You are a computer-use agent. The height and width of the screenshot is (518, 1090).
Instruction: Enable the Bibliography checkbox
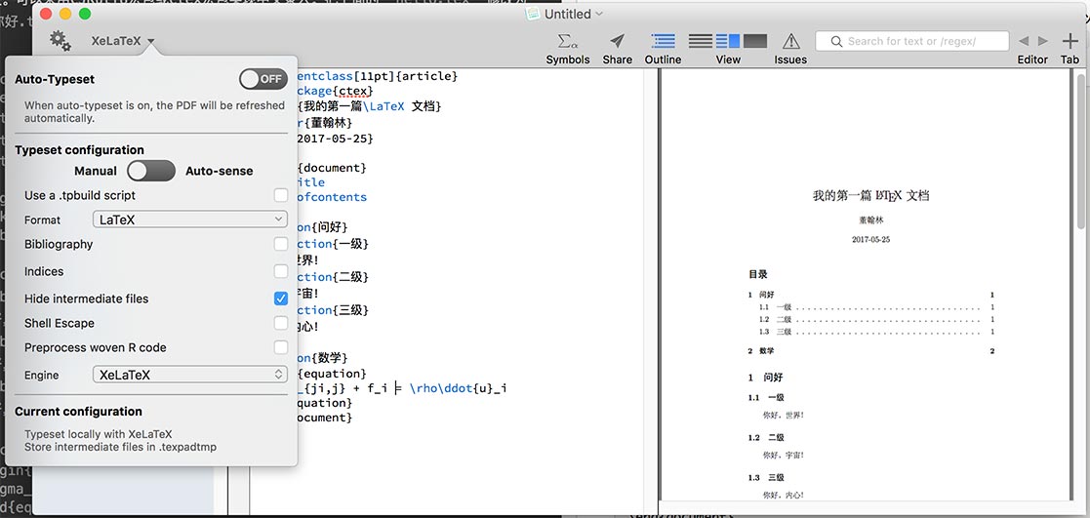pos(281,244)
